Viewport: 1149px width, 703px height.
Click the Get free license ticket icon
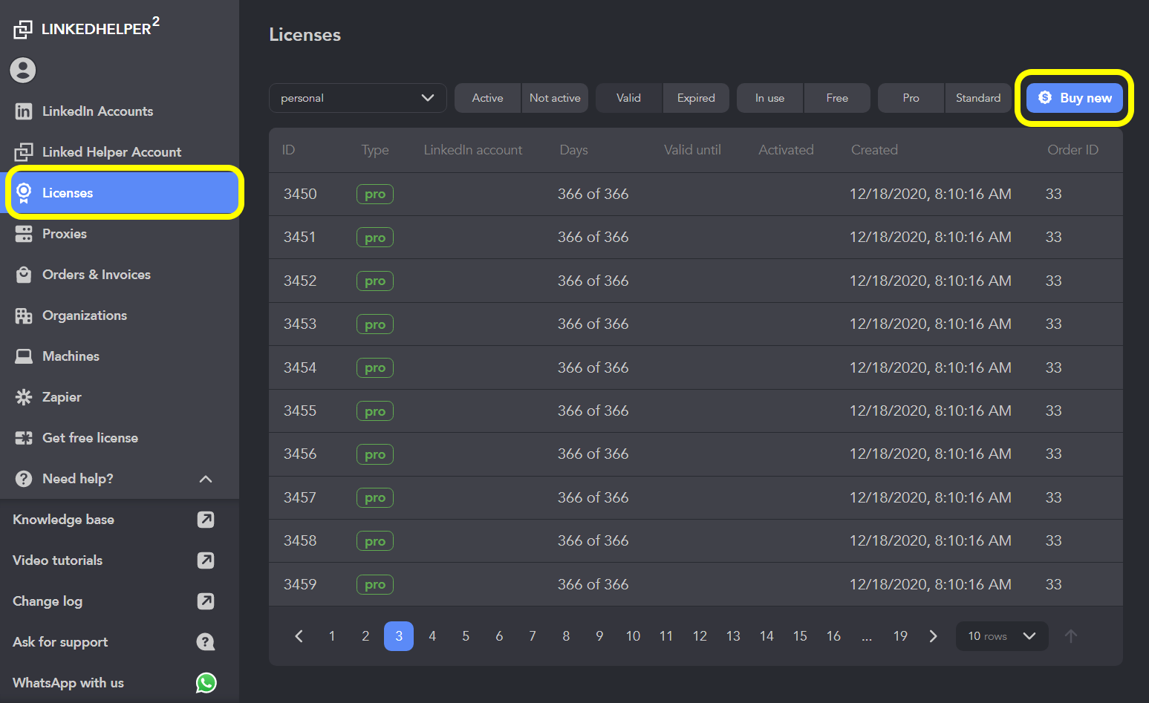point(24,438)
